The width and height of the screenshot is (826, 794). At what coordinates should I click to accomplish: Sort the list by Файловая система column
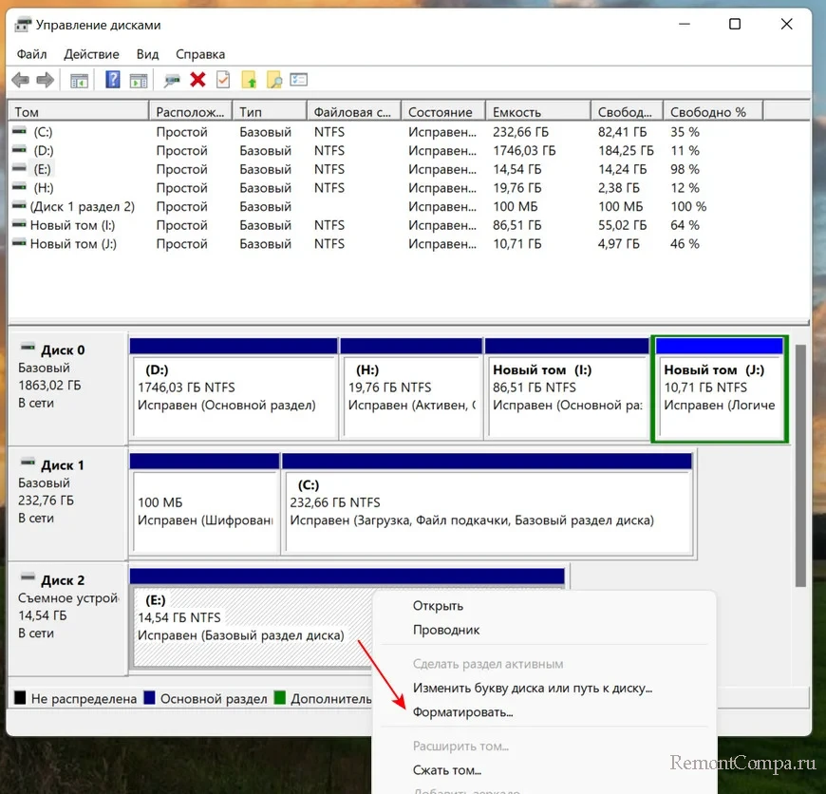352,112
